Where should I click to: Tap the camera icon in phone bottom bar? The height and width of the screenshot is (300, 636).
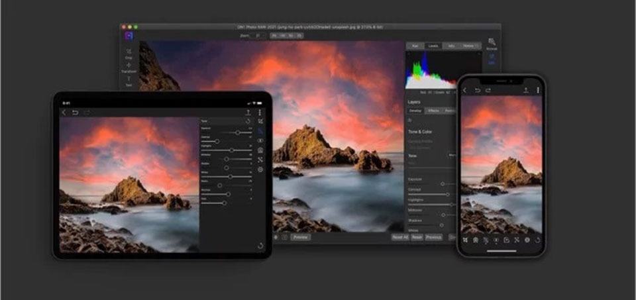click(476, 240)
